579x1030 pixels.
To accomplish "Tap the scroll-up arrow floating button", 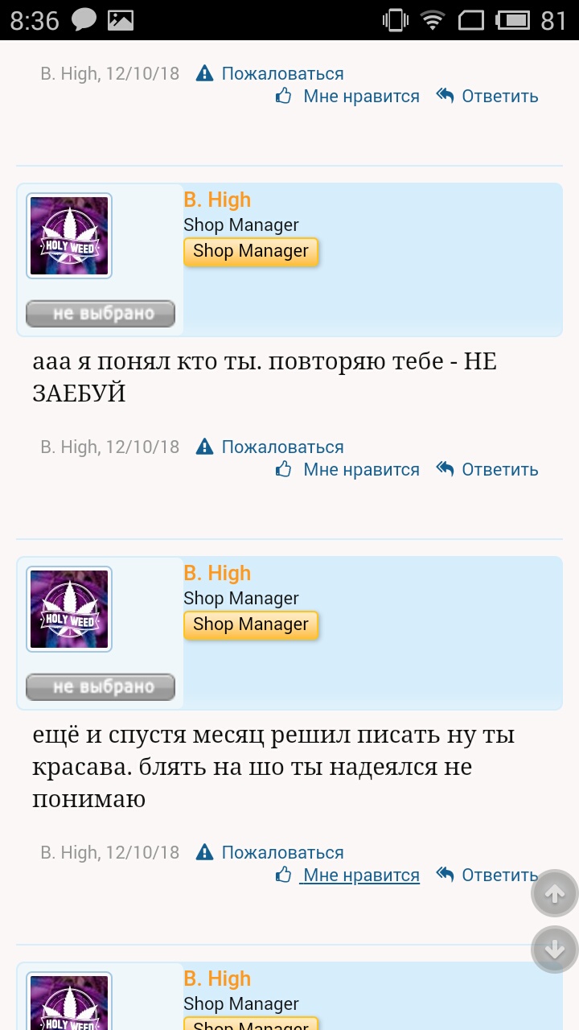I will pos(555,893).
